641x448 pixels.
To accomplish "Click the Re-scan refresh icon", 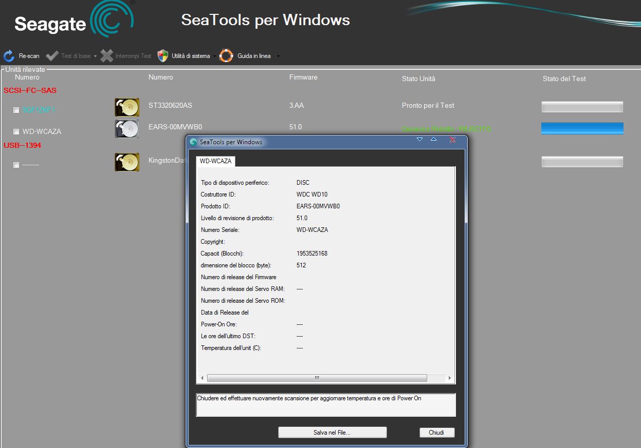I will click(9, 56).
